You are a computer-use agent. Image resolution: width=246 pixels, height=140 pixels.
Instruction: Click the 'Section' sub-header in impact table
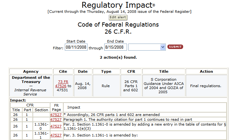41,110
